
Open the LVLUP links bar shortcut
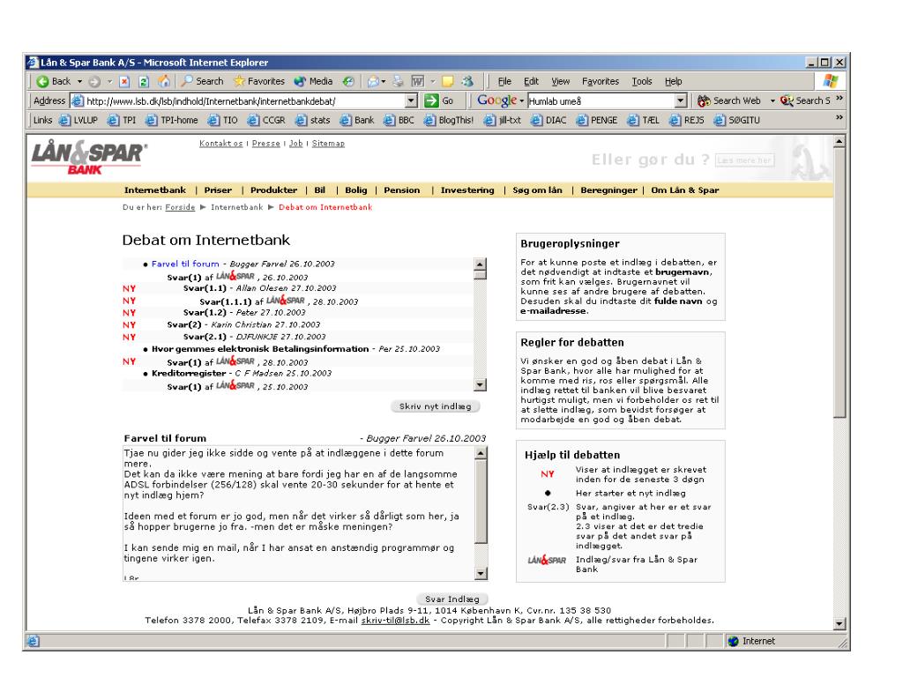click(78, 120)
